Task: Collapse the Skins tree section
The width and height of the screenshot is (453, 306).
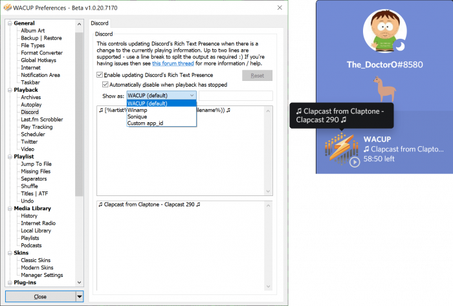Action: pos(10,253)
